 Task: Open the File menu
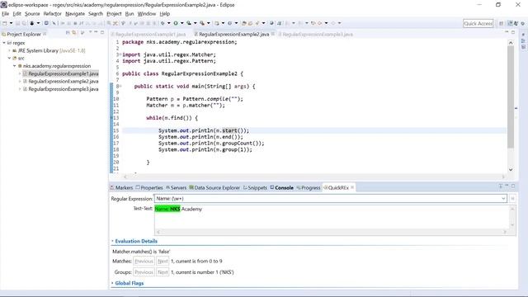point(6,14)
